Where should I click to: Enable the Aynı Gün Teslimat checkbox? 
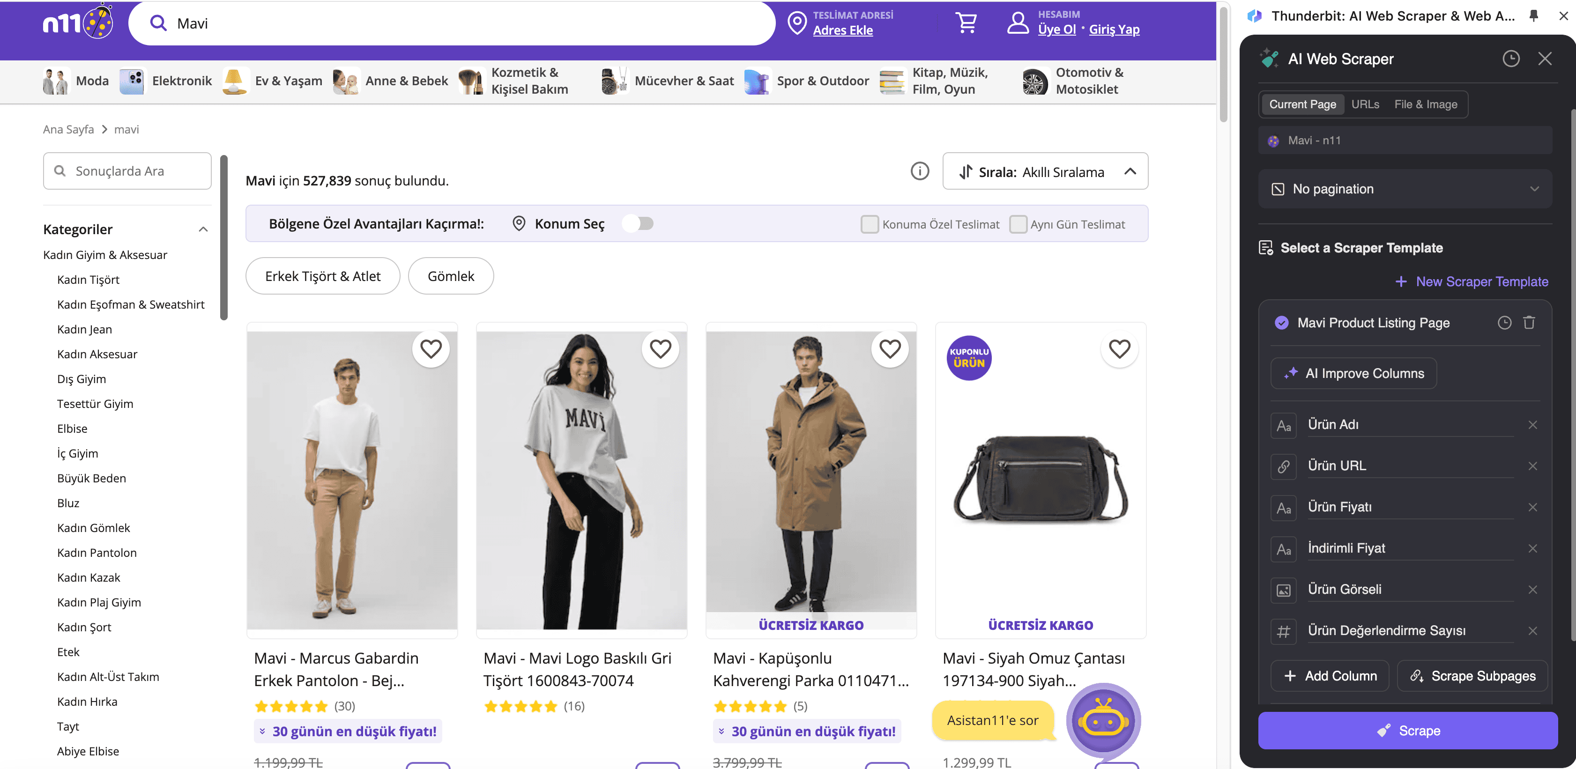pos(1018,224)
